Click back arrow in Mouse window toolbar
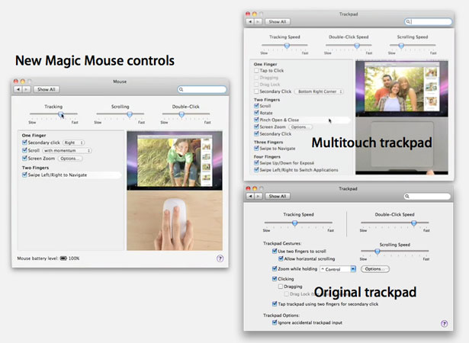The width and height of the screenshot is (469, 343). click(18, 89)
